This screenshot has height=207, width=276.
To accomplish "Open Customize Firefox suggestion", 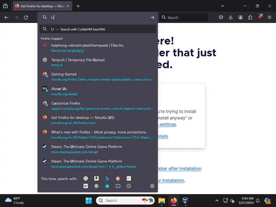I will 98,106.
